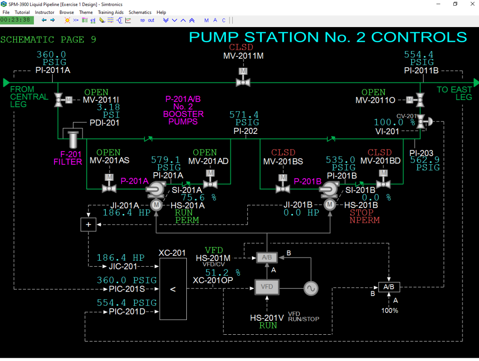
Task: Click the VI-201 100.0 % valve position
Action: tap(394, 122)
